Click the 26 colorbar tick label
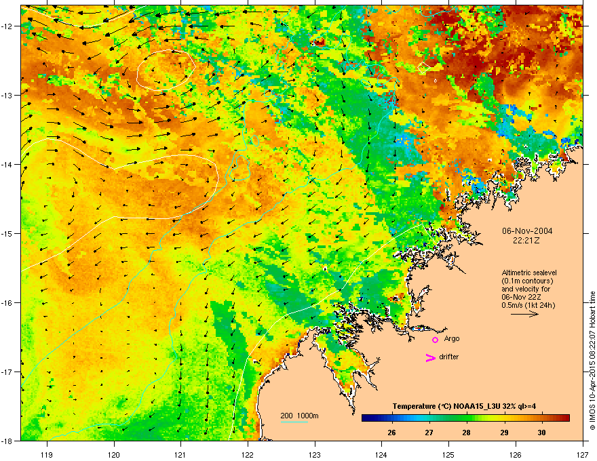The width and height of the screenshot is (597, 461). (x=391, y=433)
